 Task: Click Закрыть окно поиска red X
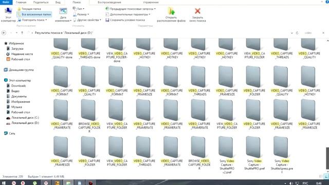[197, 15]
